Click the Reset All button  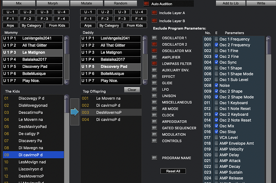[173, 171]
